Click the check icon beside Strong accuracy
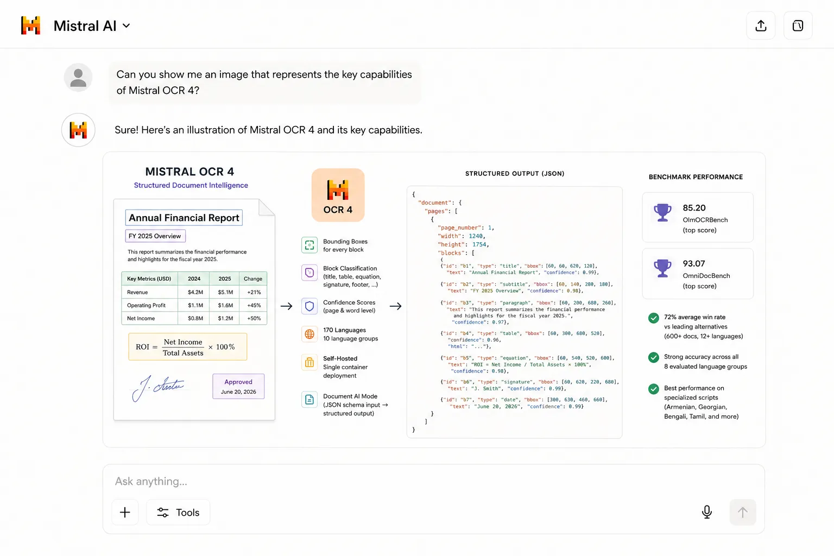 (x=654, y=357)
